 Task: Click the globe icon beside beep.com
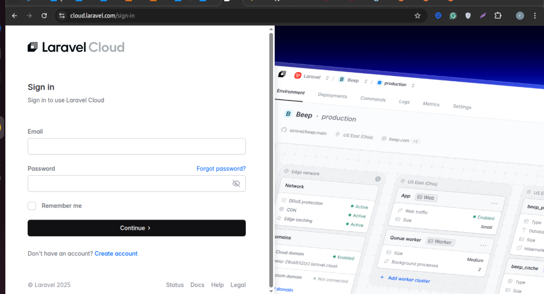coord(384,139)
